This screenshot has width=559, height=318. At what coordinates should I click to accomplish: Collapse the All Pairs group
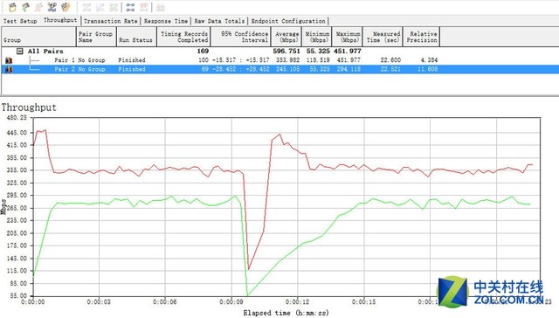(20, 52)
